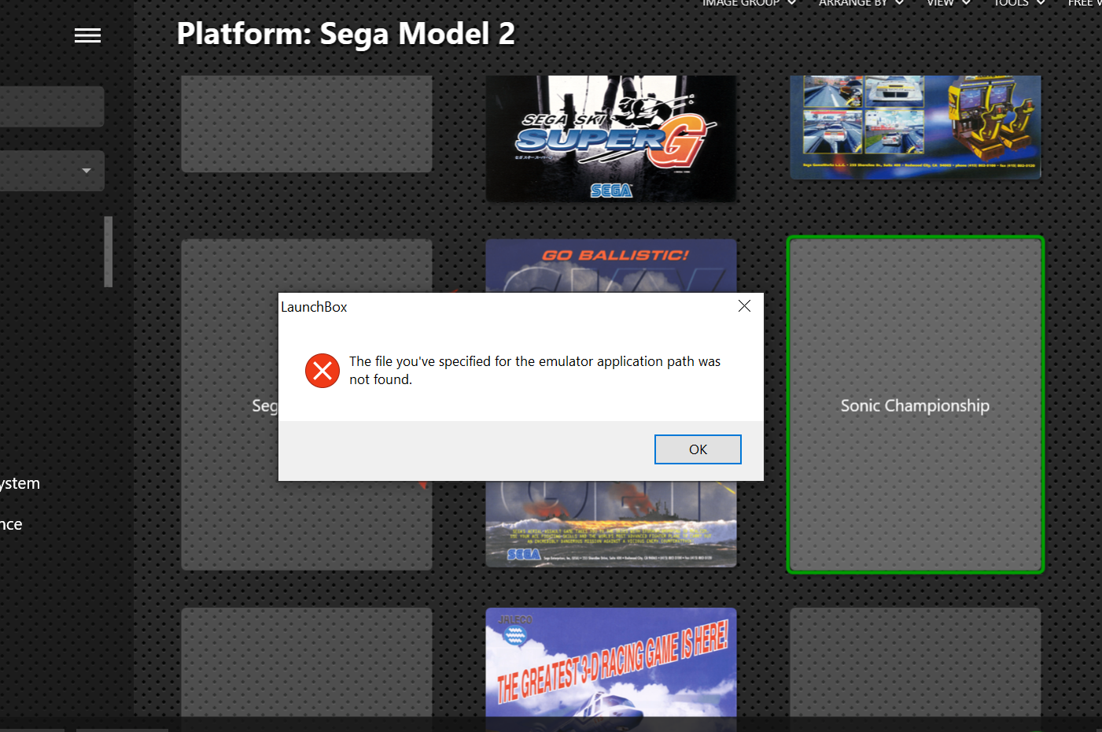Open the hamburger sidebar menu
Image resolution: width=1102 pixels, height=732 pixels.
[x=87, y=35]
